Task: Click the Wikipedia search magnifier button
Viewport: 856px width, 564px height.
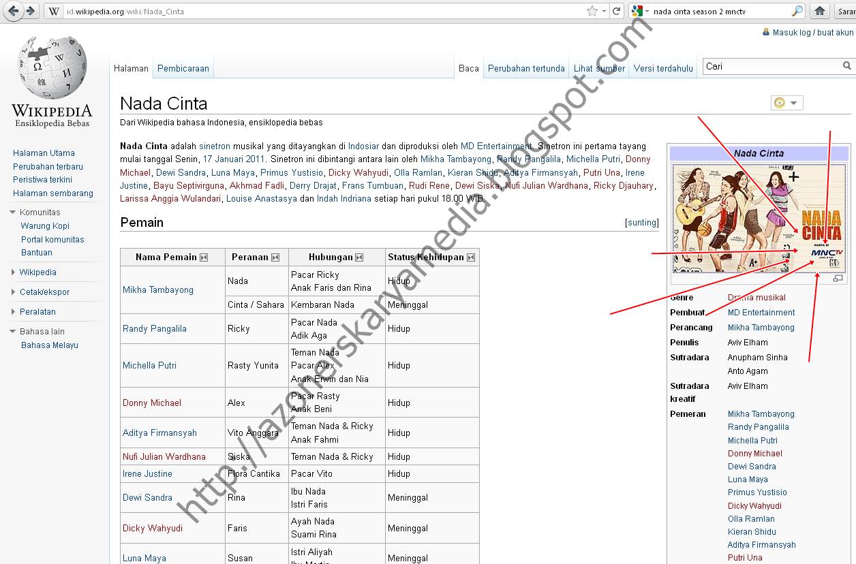Action: pyautogui.click(x=847, y=66)
